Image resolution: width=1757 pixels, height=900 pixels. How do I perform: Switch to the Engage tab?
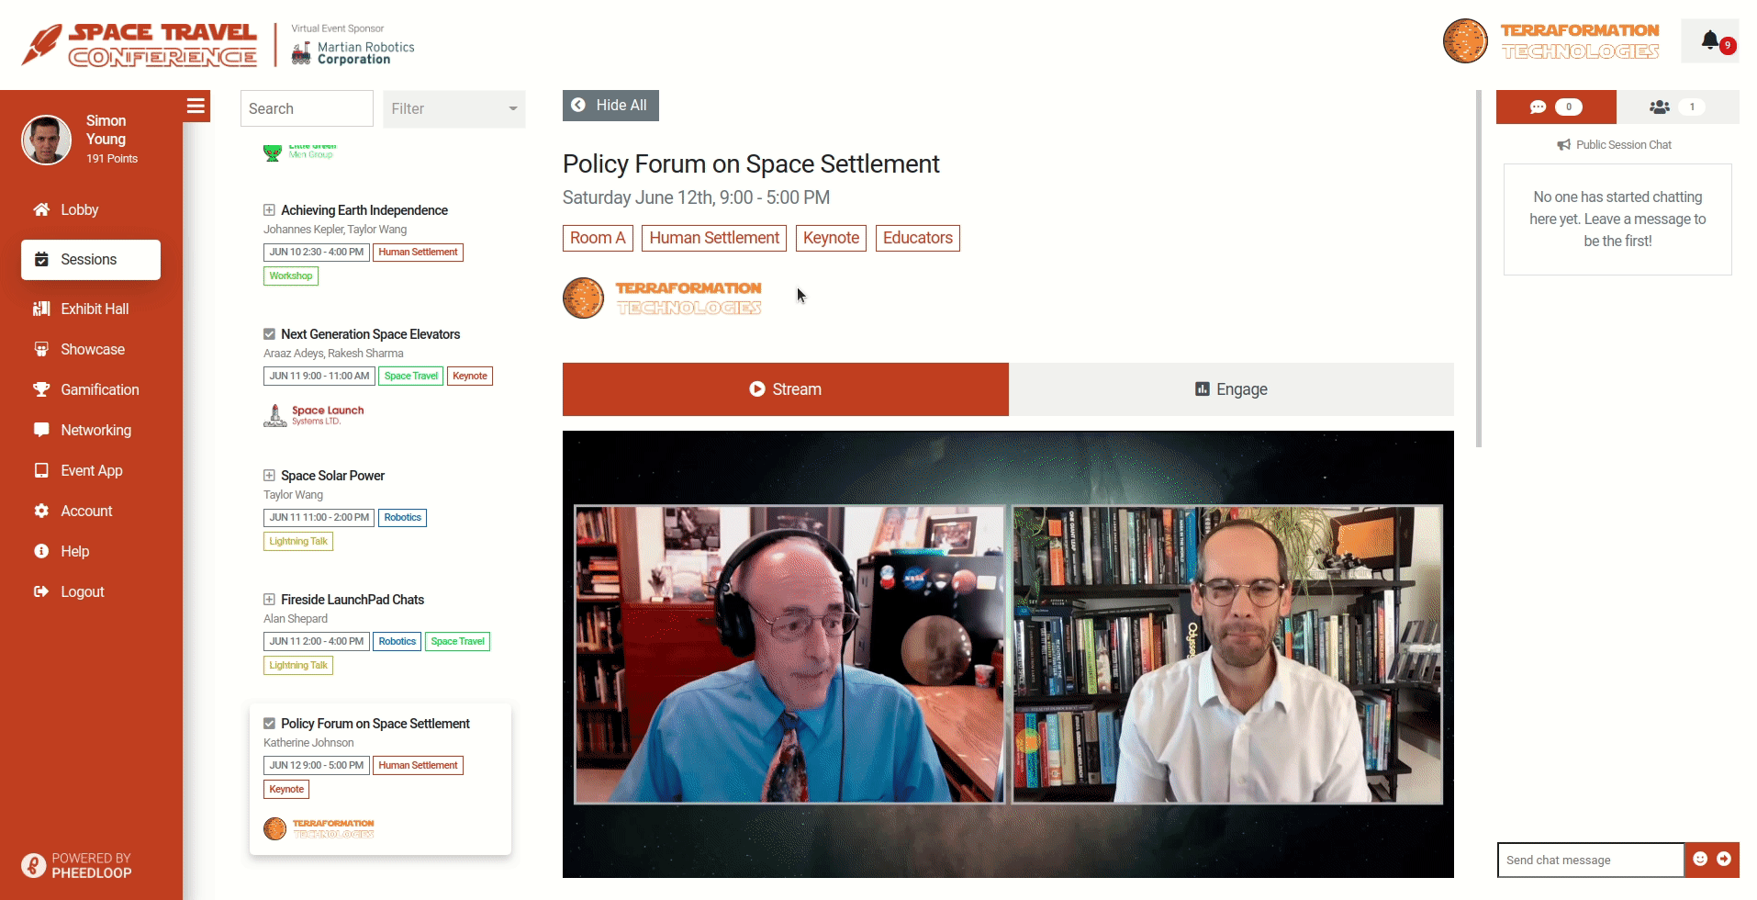tap(1231, 389)
